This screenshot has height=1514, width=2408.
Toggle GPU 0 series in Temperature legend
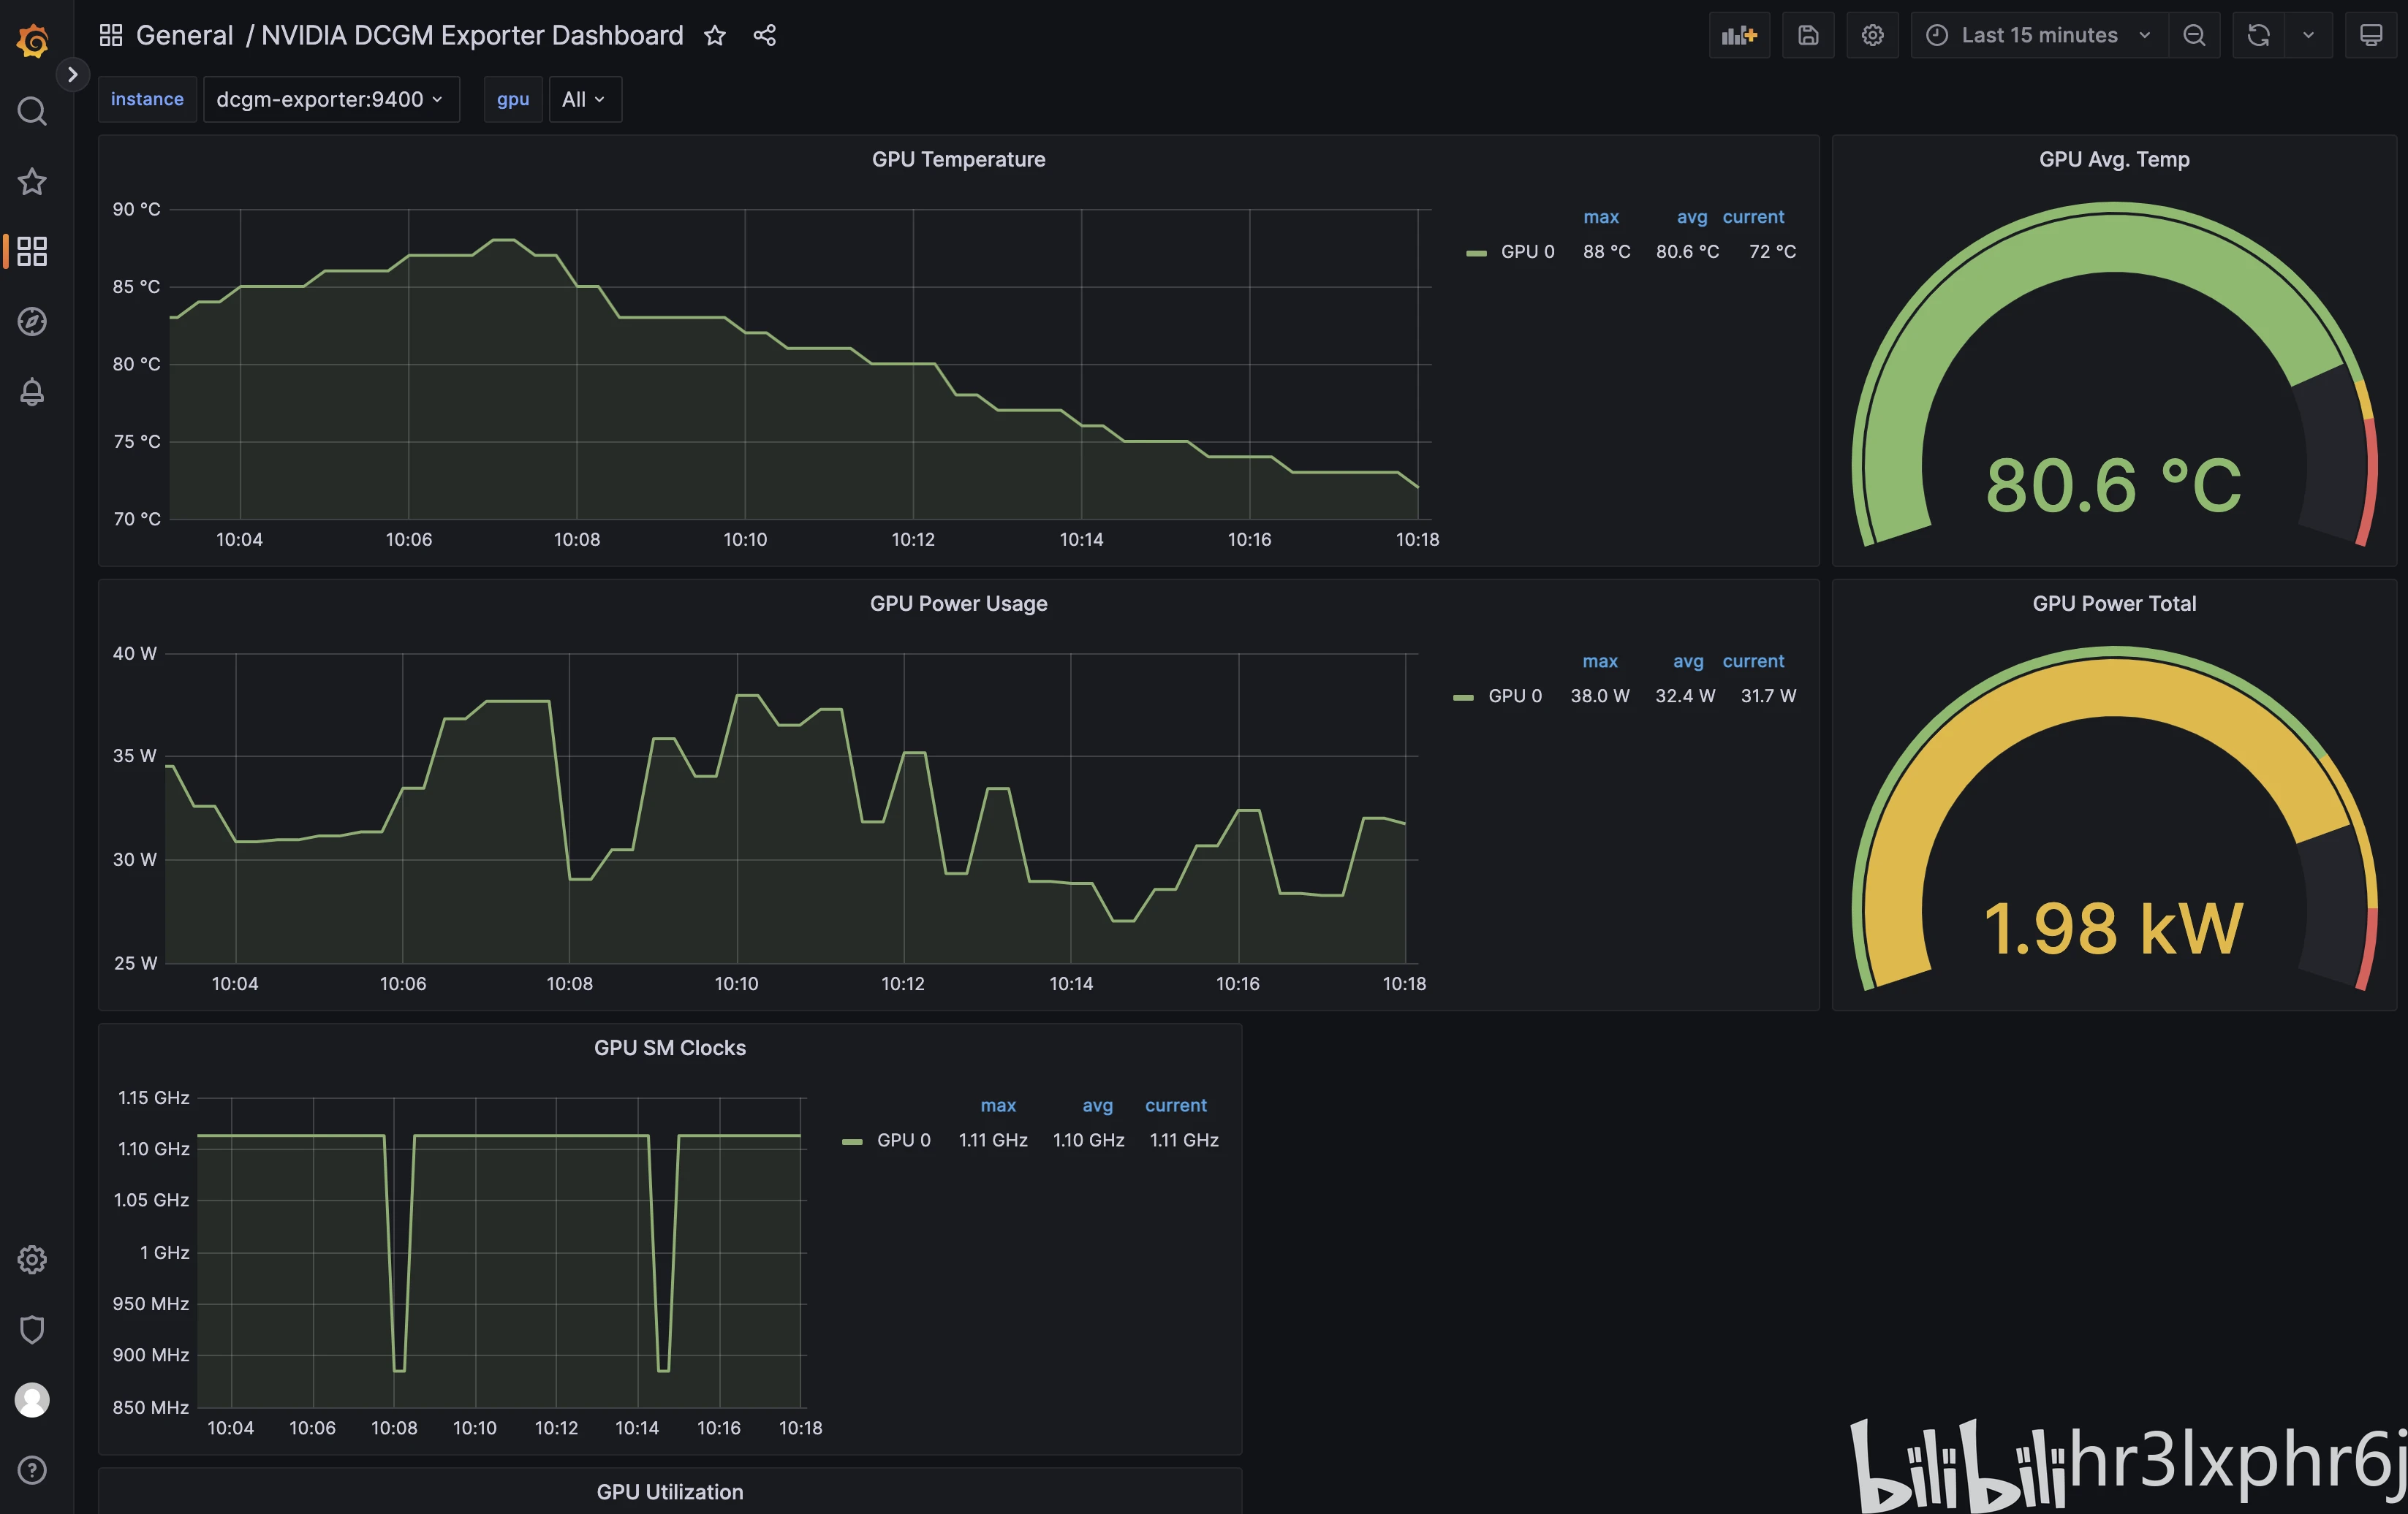tap(1527, 252)
